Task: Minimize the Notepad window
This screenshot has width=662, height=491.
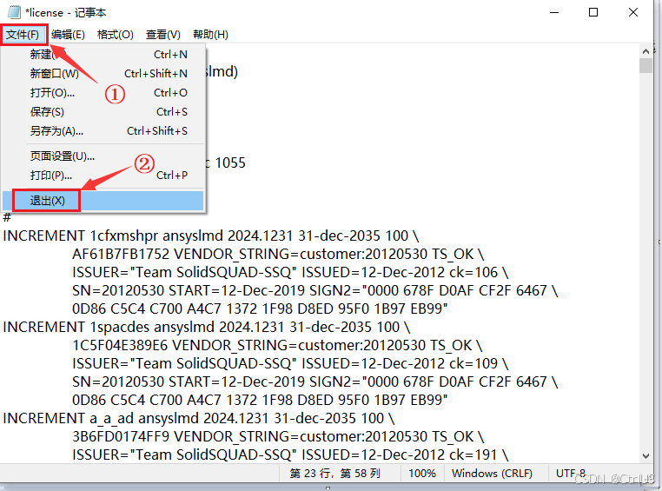Action: click(x=554, y=13)
